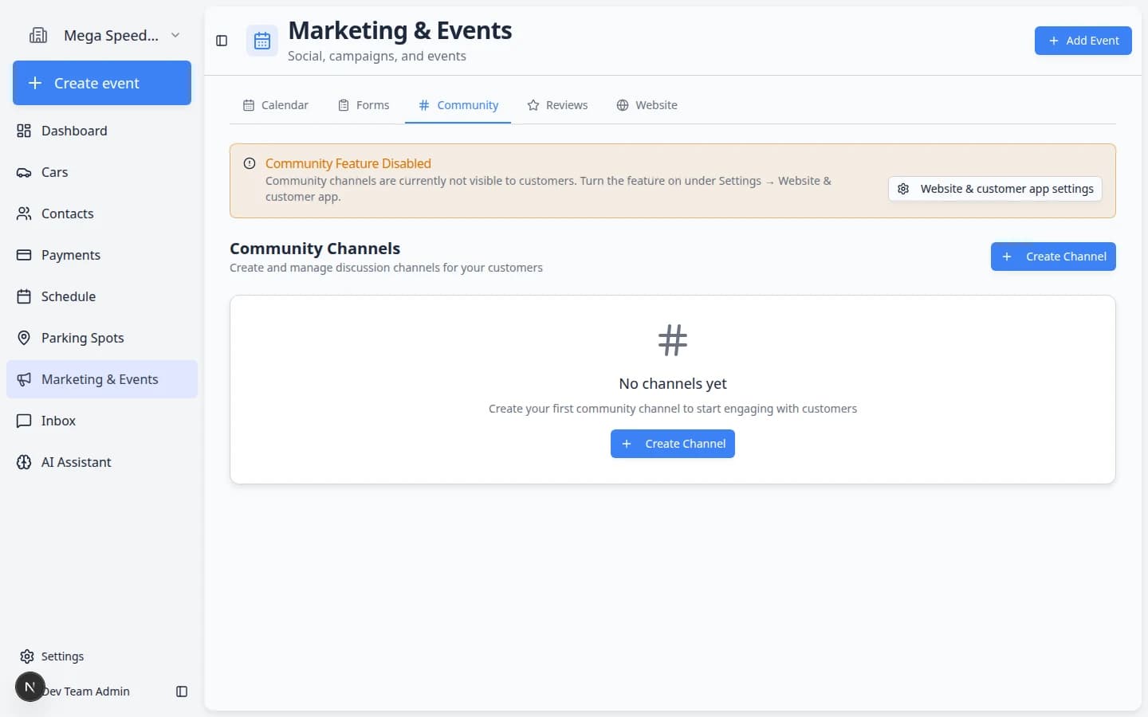Click the star icon on Reviews tab
Screen dimensions: 1148x717
point(533,105)
